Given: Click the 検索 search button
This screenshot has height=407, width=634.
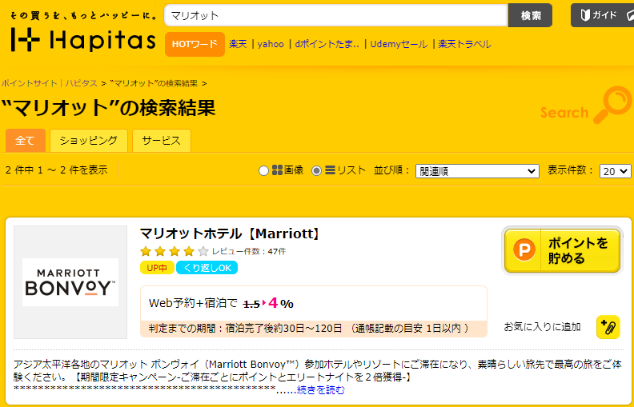Looking at the screenshot, I should 530,15.
